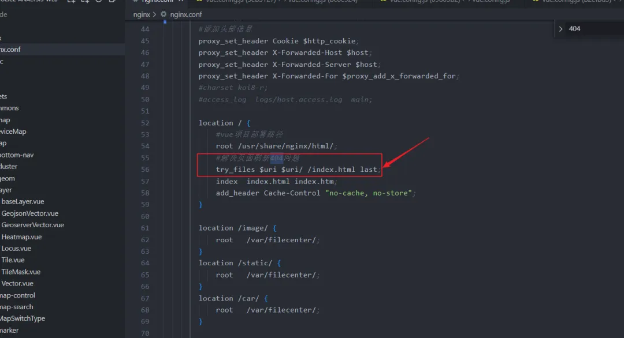Select GeoserverVector.vue in the file tree

pos(32,225)
